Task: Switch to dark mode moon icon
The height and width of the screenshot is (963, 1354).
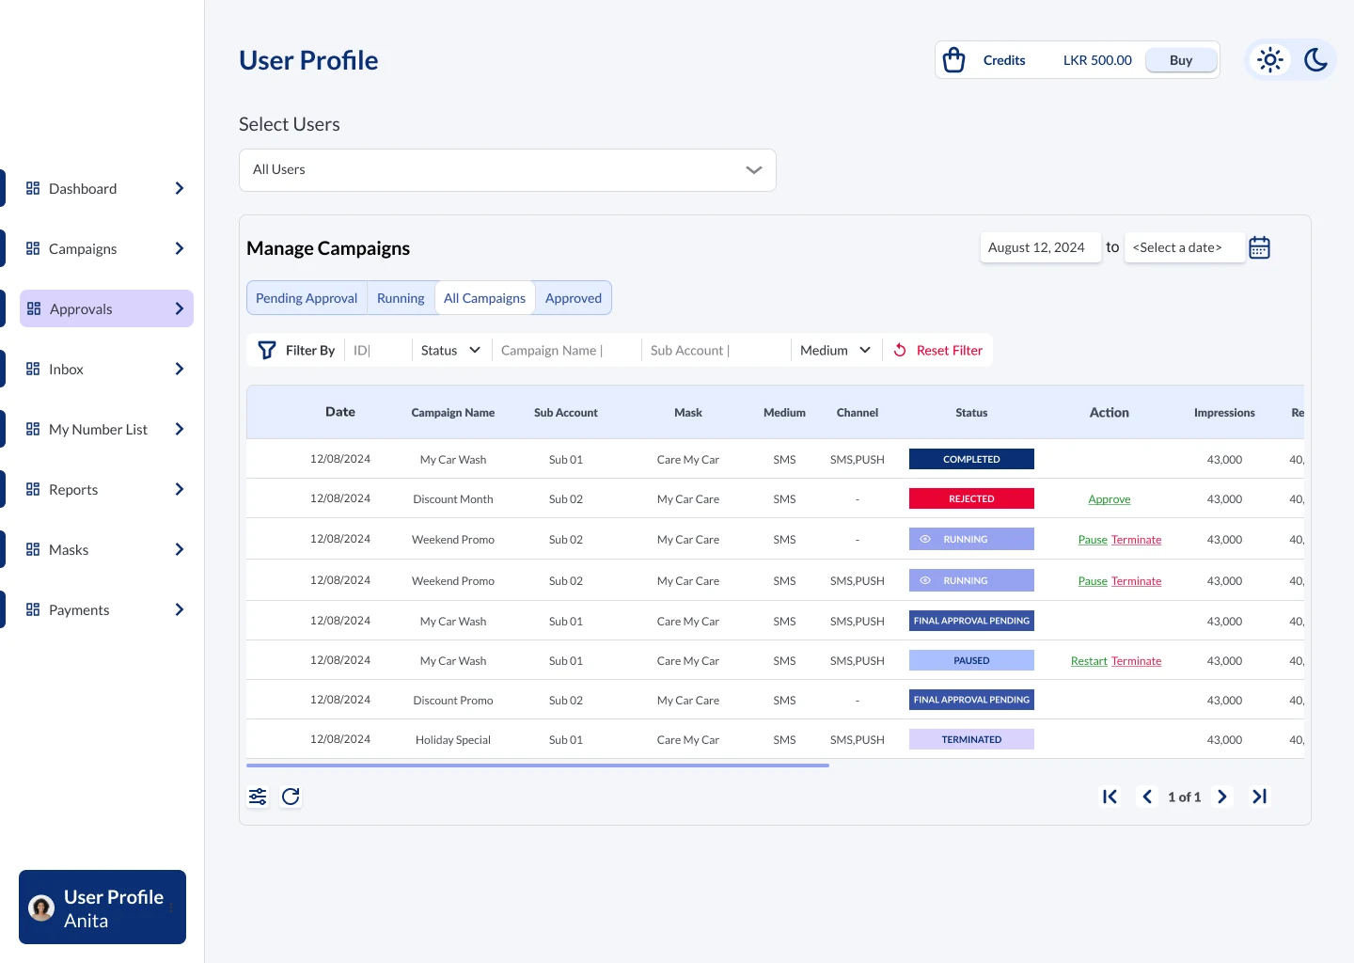Action: click(x=1315, y=60)
